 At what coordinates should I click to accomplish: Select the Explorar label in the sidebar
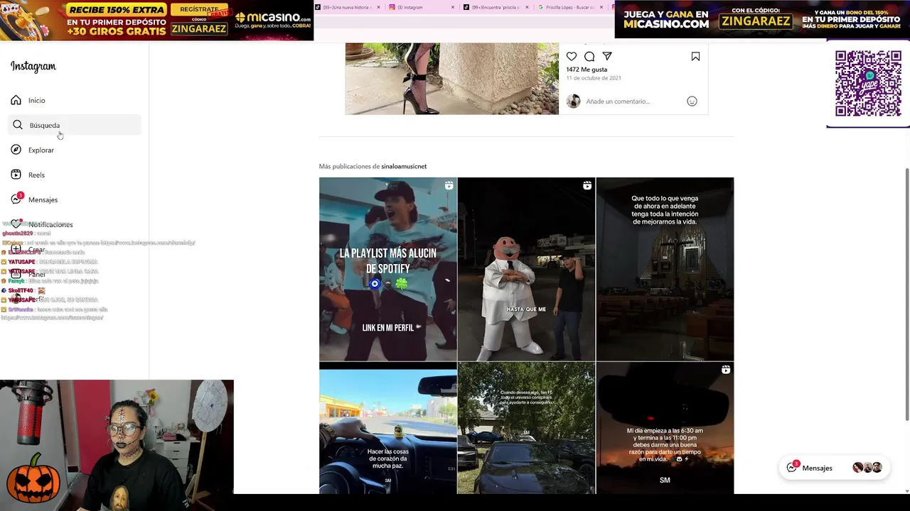tap(41, 150)
